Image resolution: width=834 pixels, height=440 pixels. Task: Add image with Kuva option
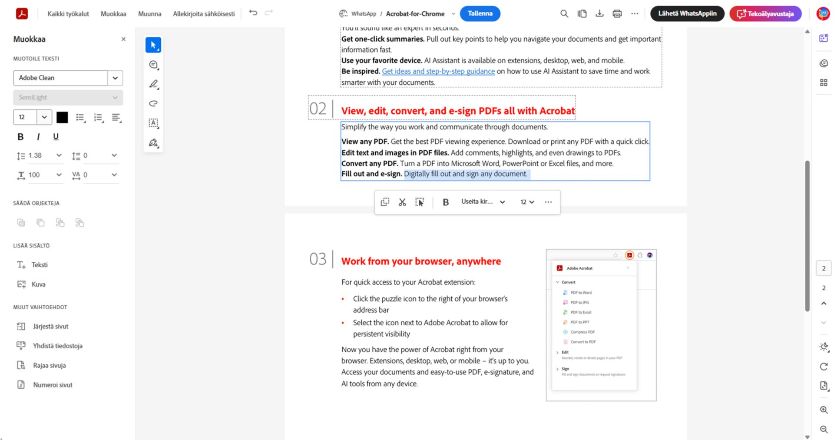(31, 285)
